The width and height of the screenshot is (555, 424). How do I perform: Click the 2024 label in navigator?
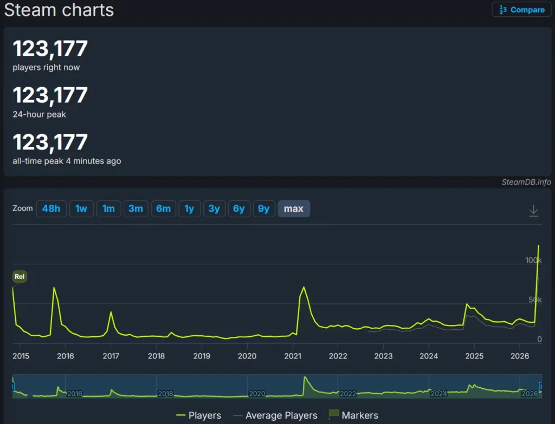click(438, 394)
